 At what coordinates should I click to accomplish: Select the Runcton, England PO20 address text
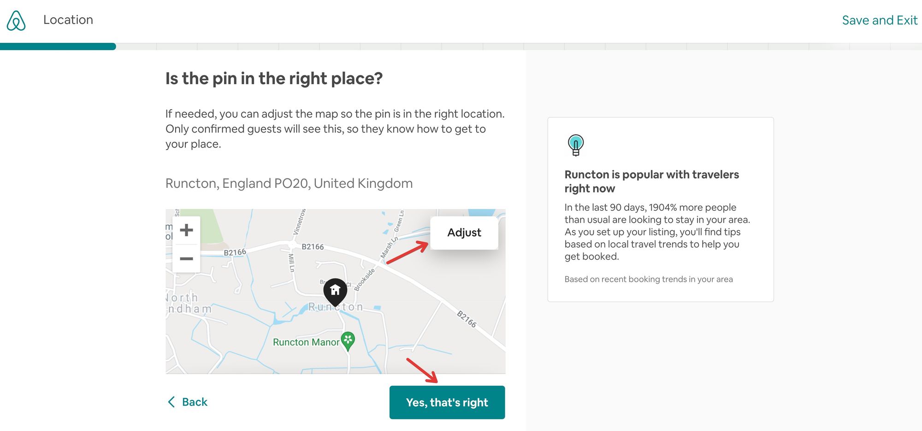coord(289,183)
